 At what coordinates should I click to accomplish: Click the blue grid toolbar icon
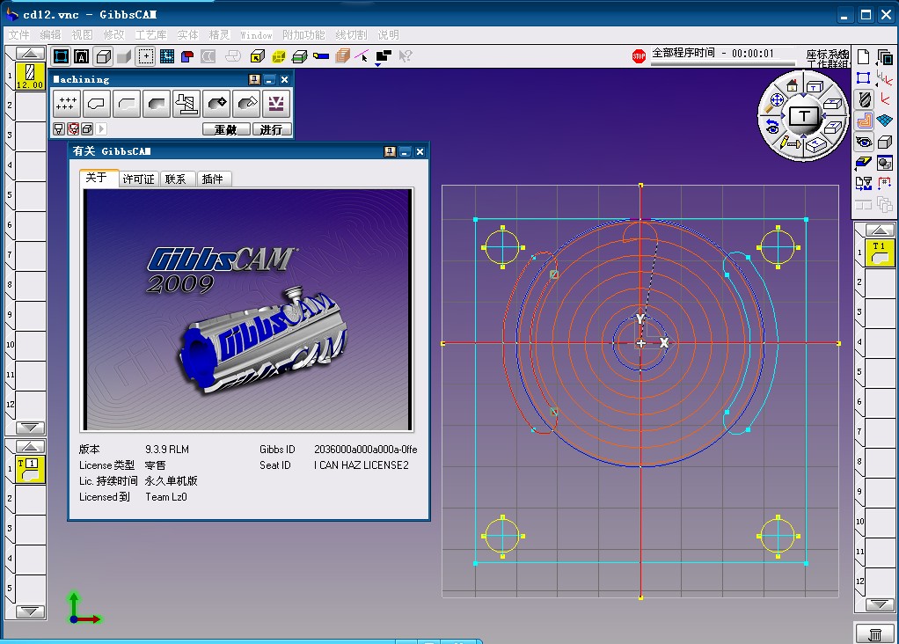(x=167, y=56)
